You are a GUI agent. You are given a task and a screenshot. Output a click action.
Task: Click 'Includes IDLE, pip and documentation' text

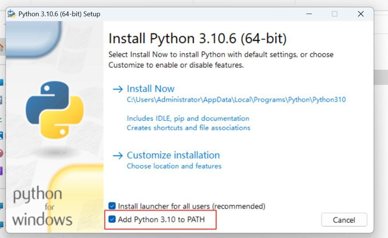[188, 118]
